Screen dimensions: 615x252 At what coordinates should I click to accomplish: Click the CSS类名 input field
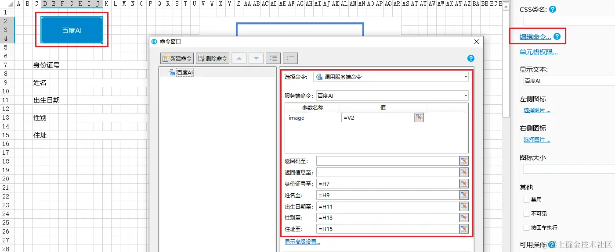(x=569, y=21)
